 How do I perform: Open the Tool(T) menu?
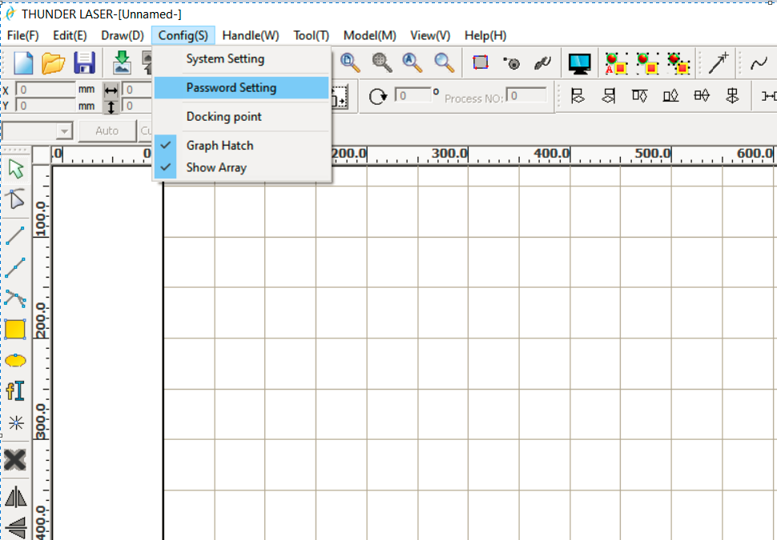point(311,36)
